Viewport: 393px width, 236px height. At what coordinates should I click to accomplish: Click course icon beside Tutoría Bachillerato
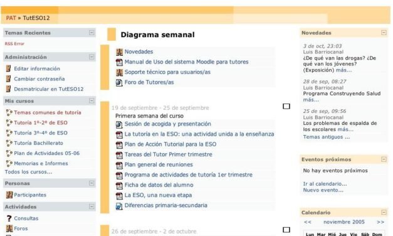[x=9, y=143]
